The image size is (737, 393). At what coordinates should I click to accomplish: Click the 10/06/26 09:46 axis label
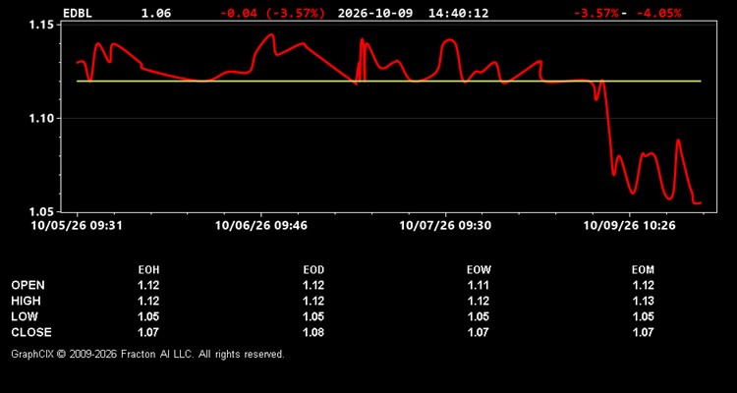(x=260, y=226)
